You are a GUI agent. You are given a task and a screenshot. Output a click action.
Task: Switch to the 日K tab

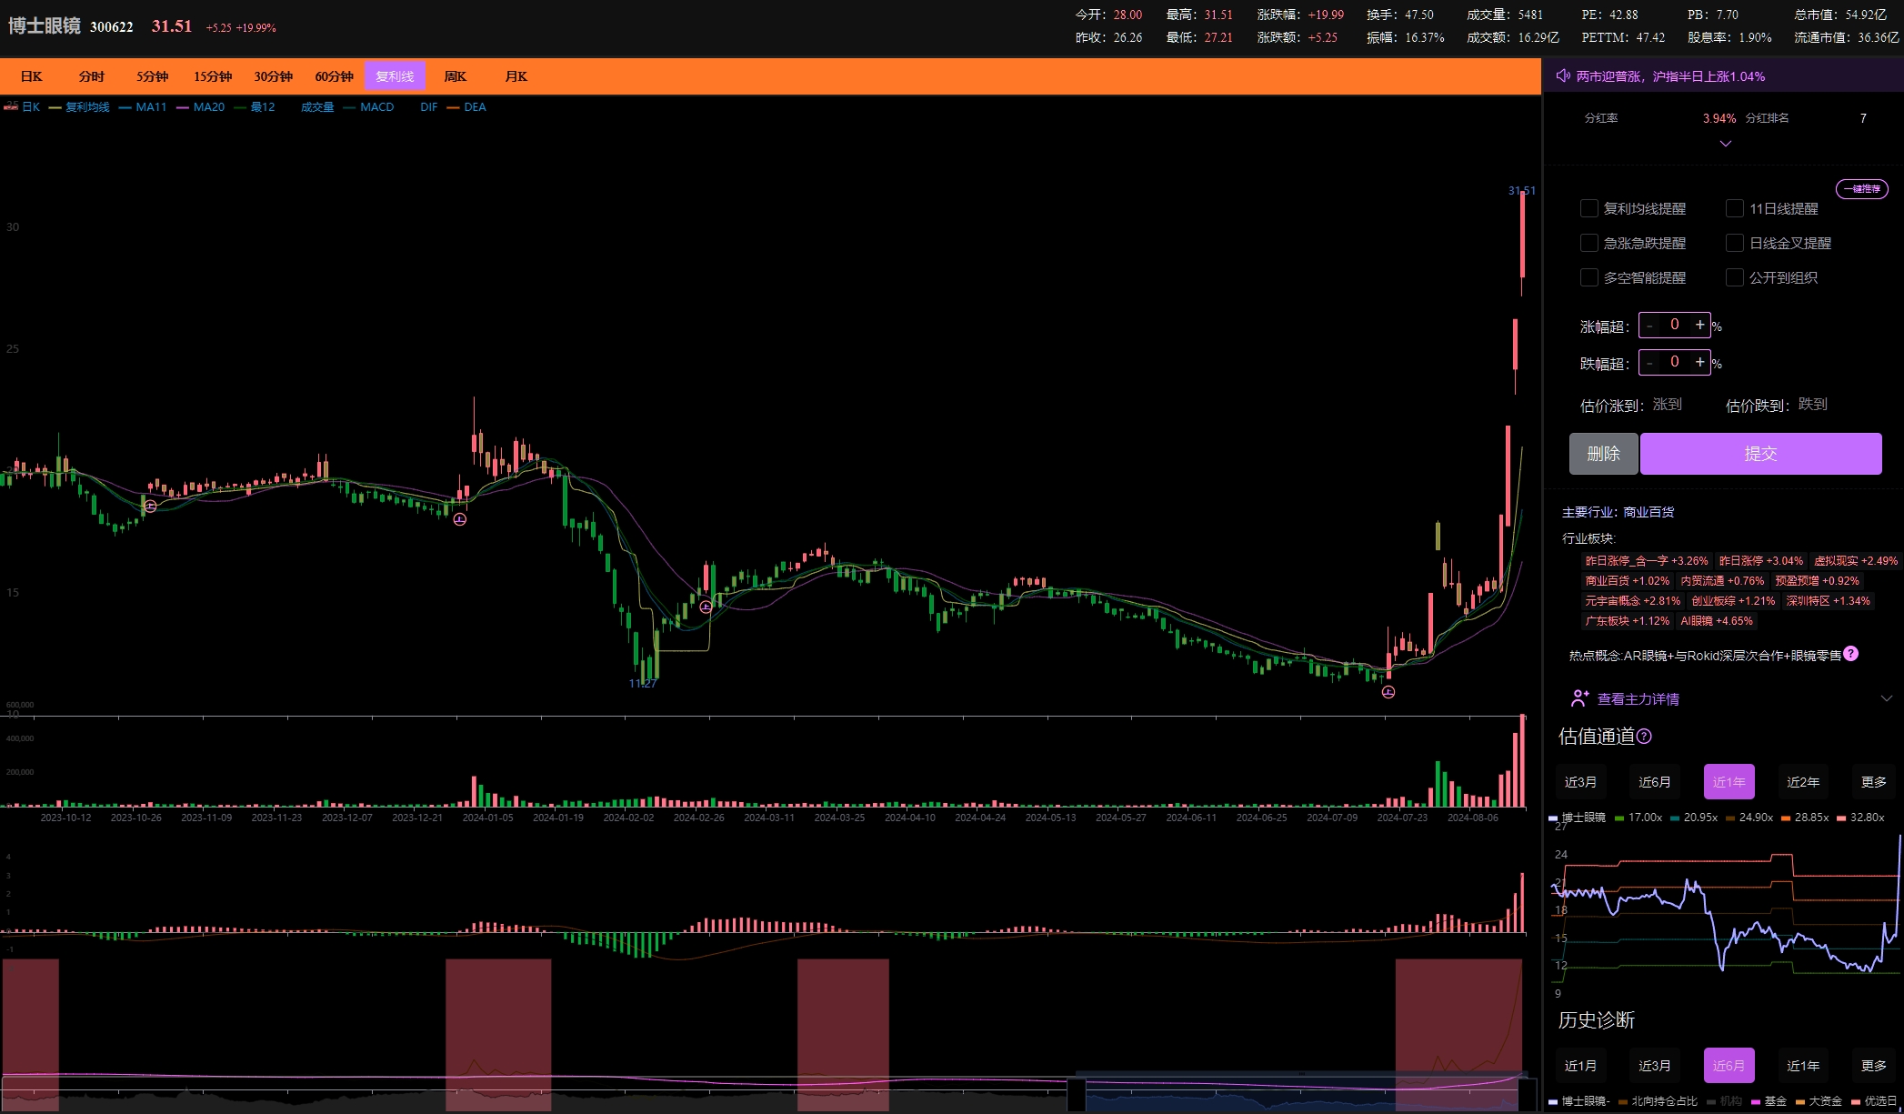point(32,76)
